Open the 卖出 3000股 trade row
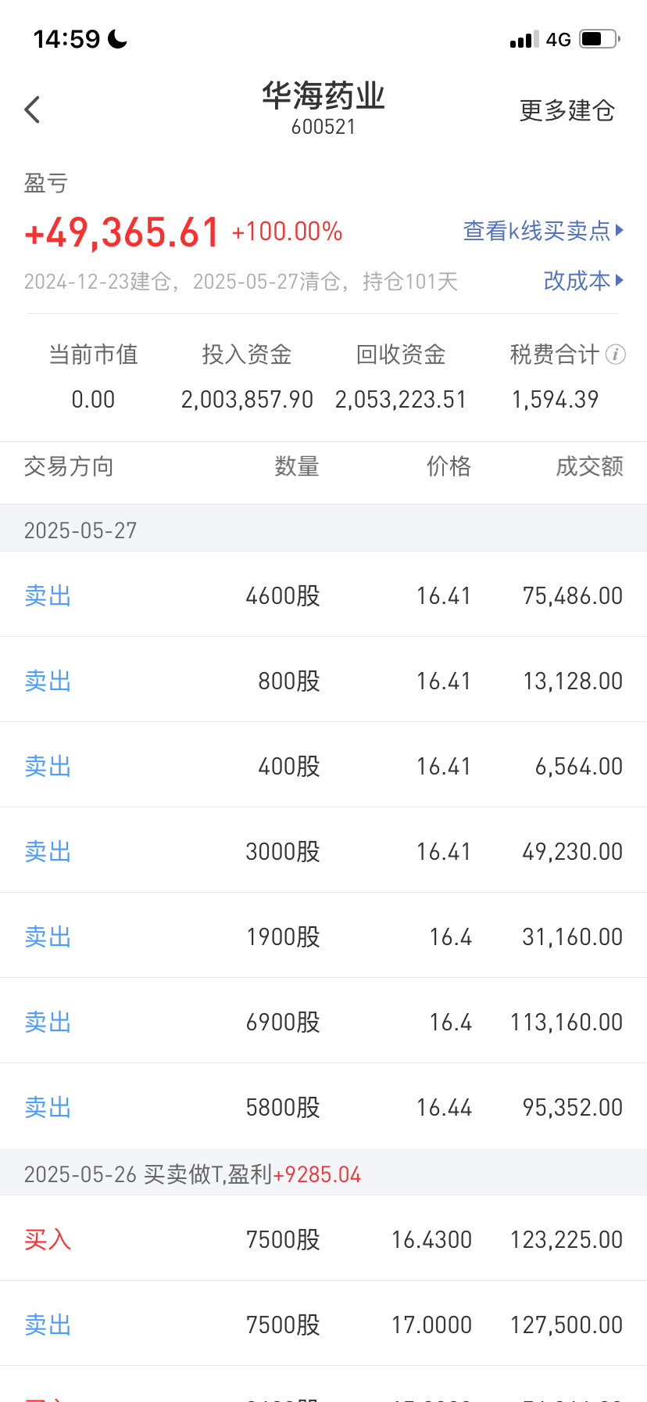 (323, 851)
